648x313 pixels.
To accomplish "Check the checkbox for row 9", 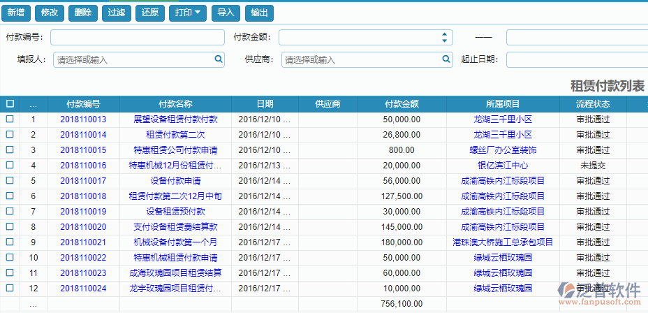I will click(10, 242).
